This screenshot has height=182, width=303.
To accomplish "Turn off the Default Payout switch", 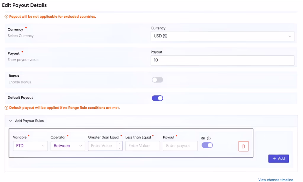I will click(x=157, y=98).
